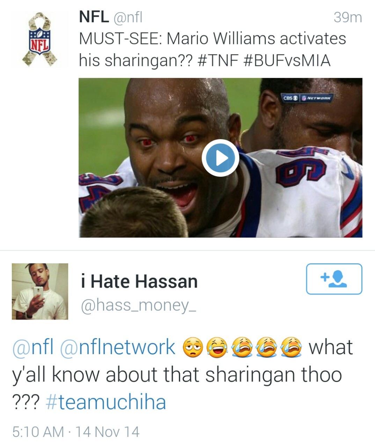
Task: Tap the @hass_money_ handle
Action: tap(138, 305)
